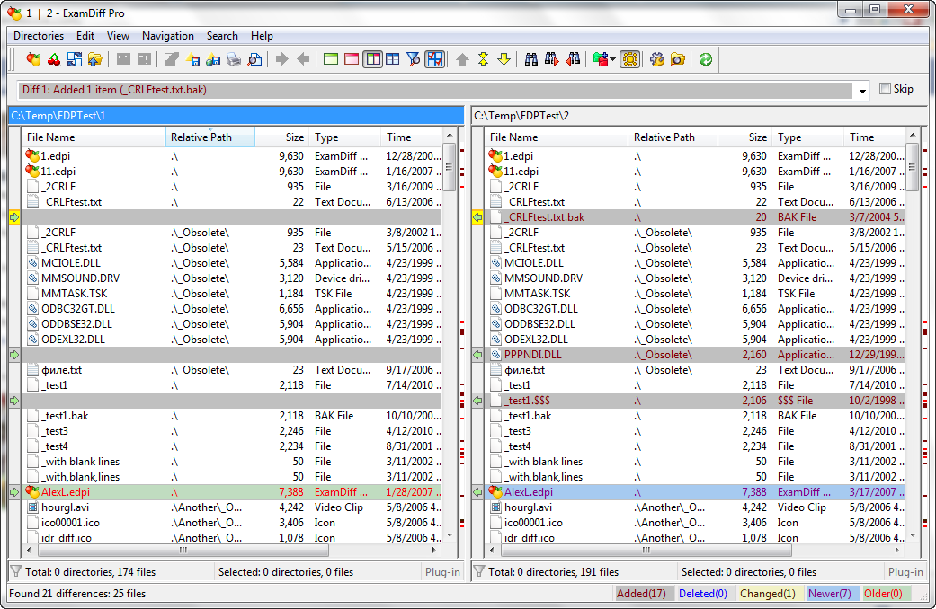Click the green refresh re-compare icon
This screenshot has width=936, height=609.
click(x=706, y=59)
